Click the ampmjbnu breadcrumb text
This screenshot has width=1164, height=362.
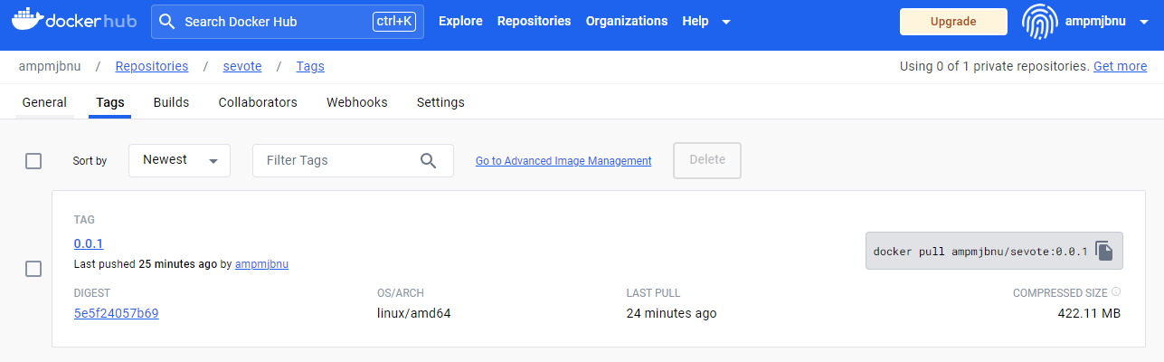pyautogui.click(x=50, y=66)
